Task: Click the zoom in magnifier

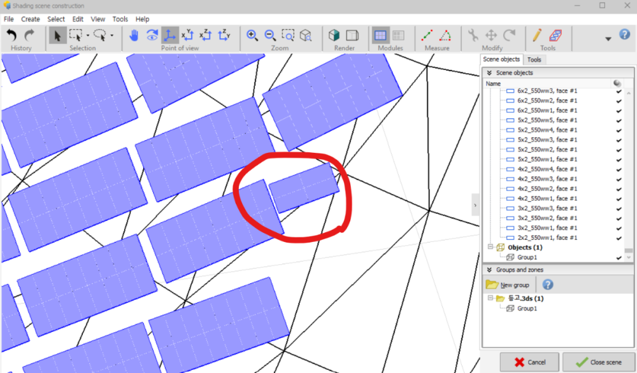Action: pos(252,36)
